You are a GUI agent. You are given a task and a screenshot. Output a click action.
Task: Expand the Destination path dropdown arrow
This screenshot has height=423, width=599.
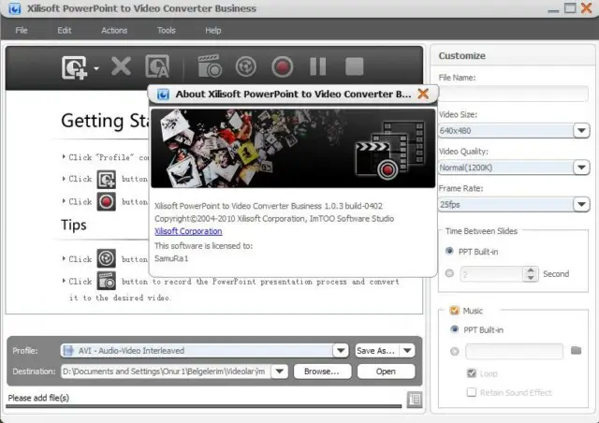[279, 372]
